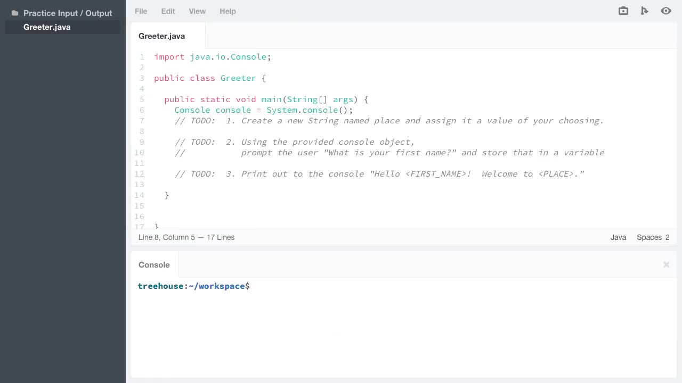Click the terminal prompt in the Console

[x=194, y=286]
